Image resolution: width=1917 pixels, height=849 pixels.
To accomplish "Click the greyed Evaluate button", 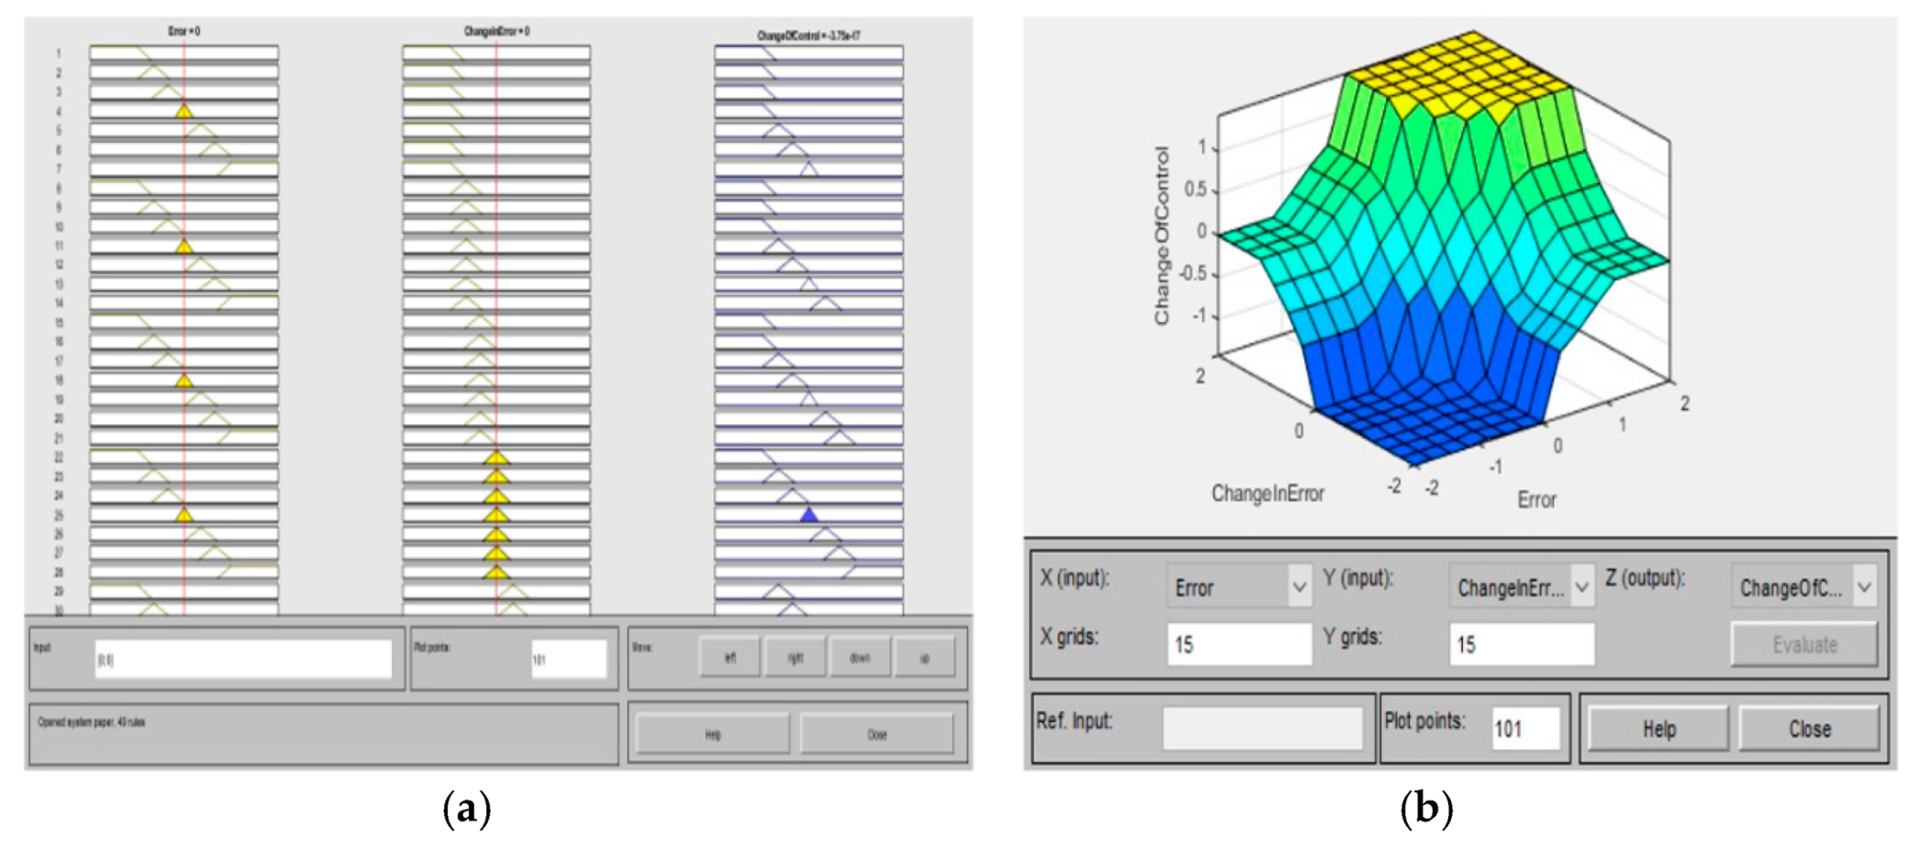I will (1803, 644).
